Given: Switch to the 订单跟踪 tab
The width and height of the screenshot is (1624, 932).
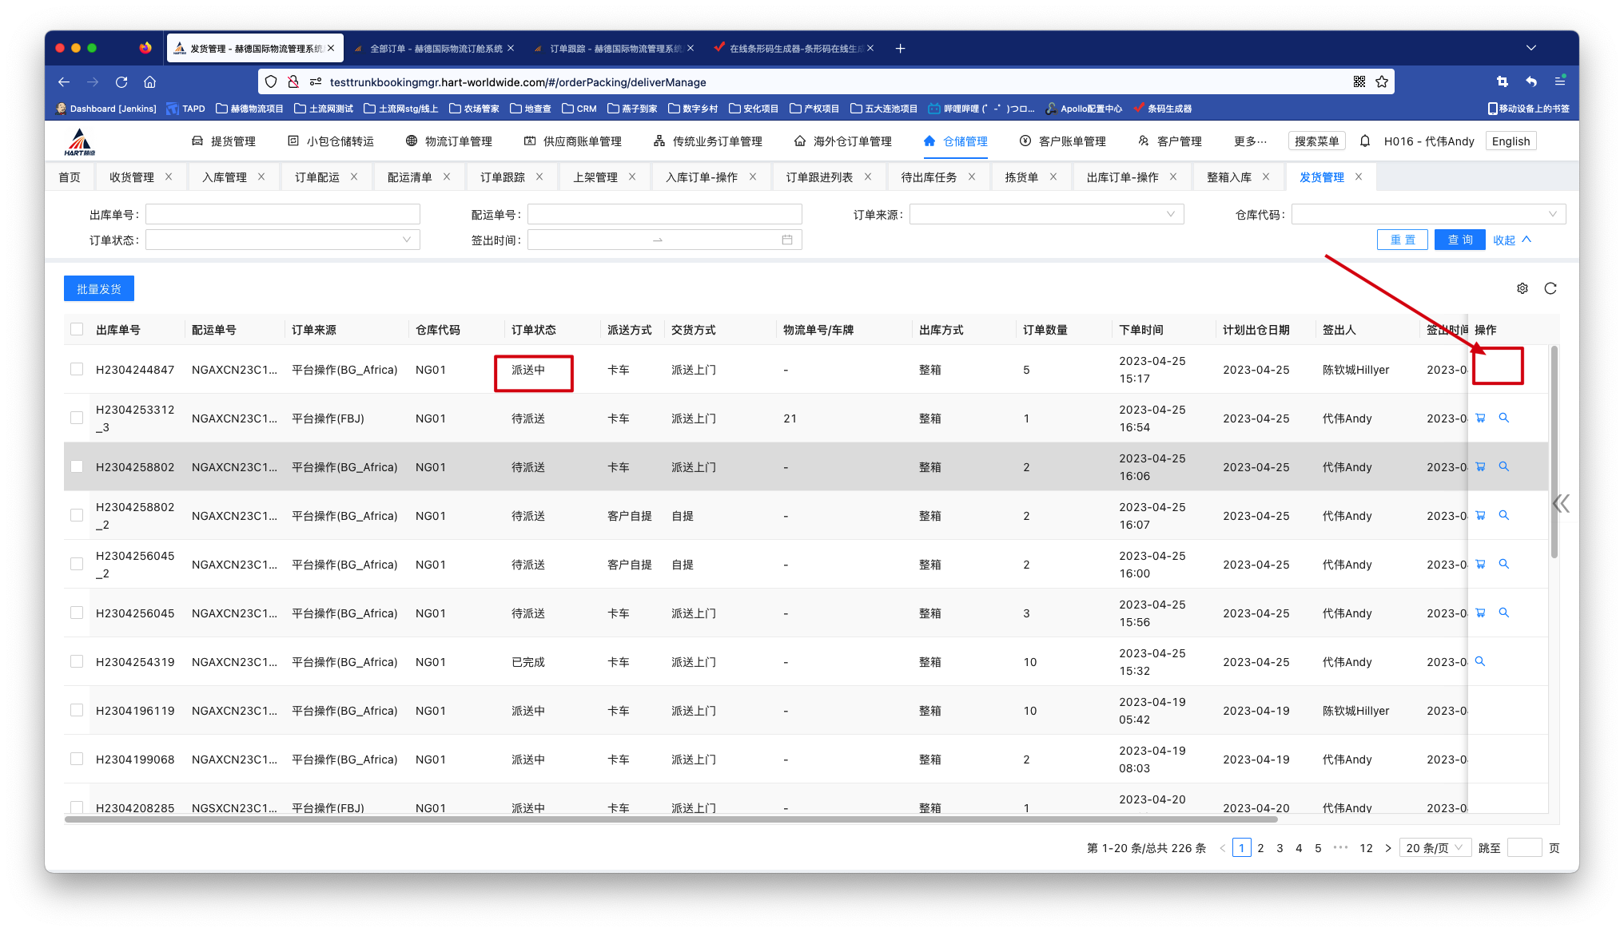Looking at the screenshot, I should click(x=502, y=176).
